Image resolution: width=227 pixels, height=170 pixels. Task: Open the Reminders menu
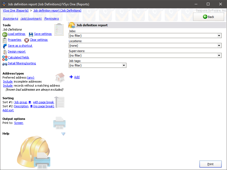pyautogui.click(x=51, y=19)
